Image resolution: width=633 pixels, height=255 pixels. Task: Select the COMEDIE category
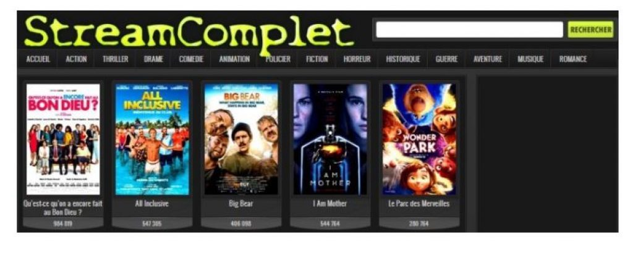point(192,59)
